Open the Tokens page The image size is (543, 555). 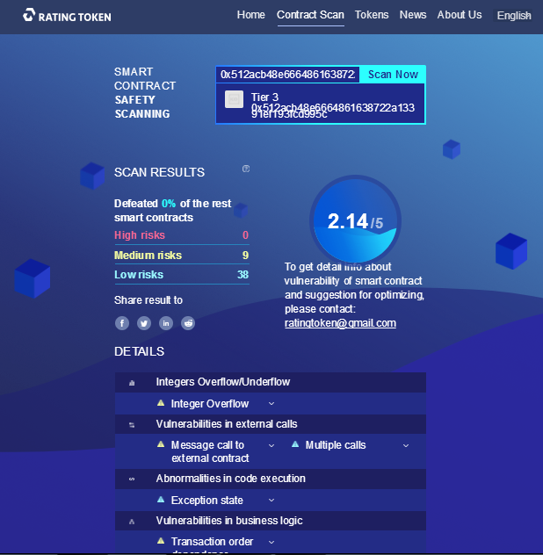[372, 15]
